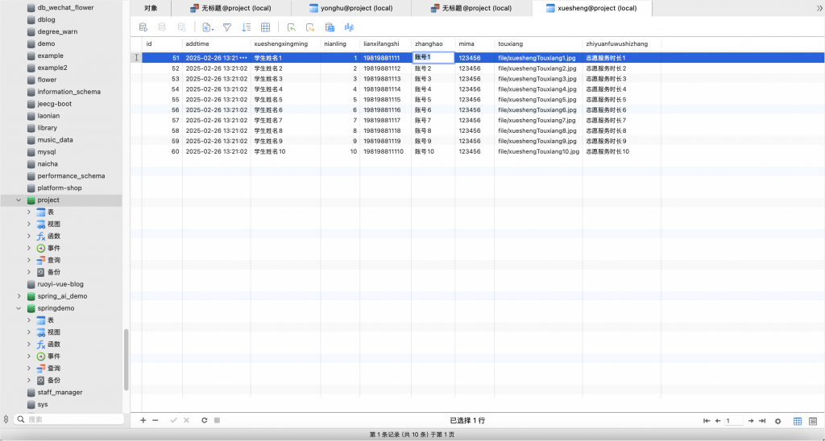
Task: Open the filter funnel tool
Action: (227, 27)
